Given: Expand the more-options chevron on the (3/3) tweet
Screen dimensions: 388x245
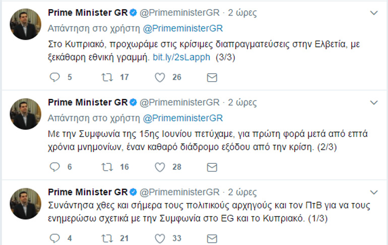Looking at the screenshot, I should tap(373, 13).
